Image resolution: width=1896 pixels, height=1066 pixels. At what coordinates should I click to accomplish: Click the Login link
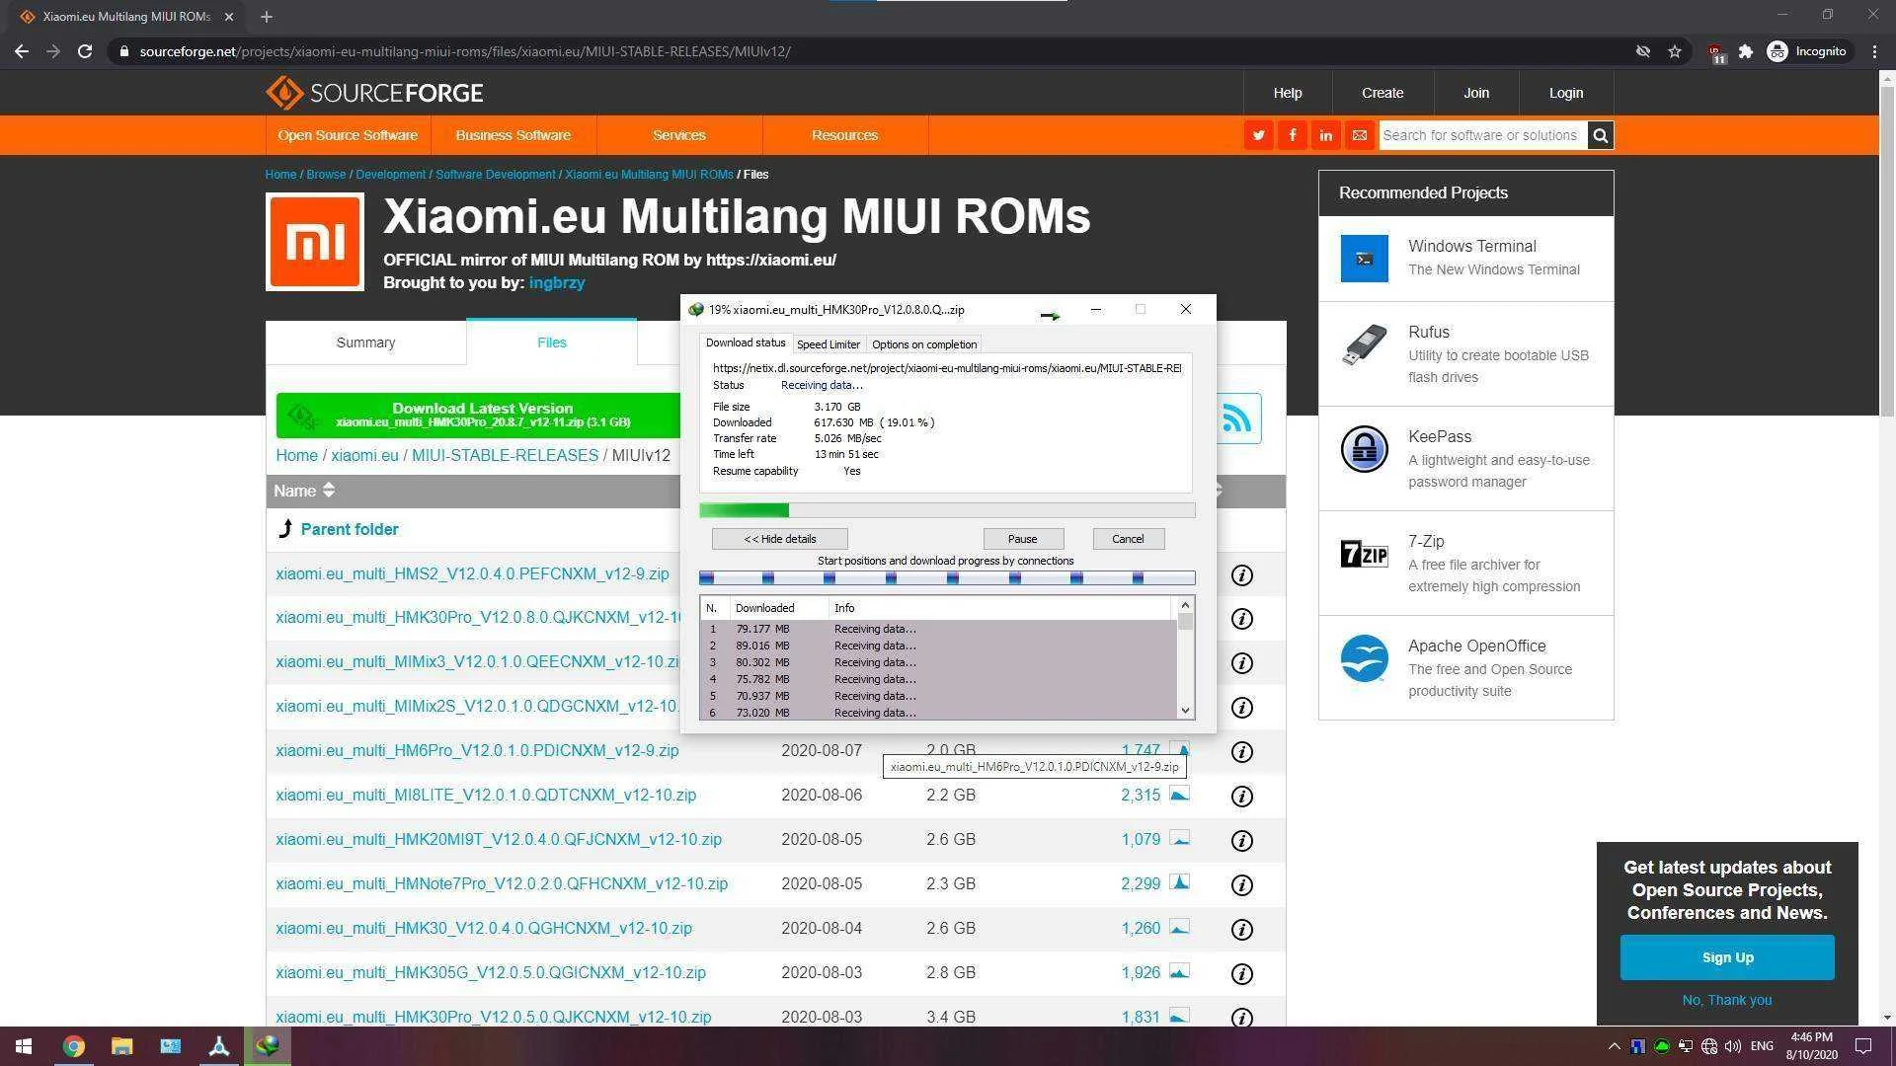pyautogui.click(x=1566, y=93)
